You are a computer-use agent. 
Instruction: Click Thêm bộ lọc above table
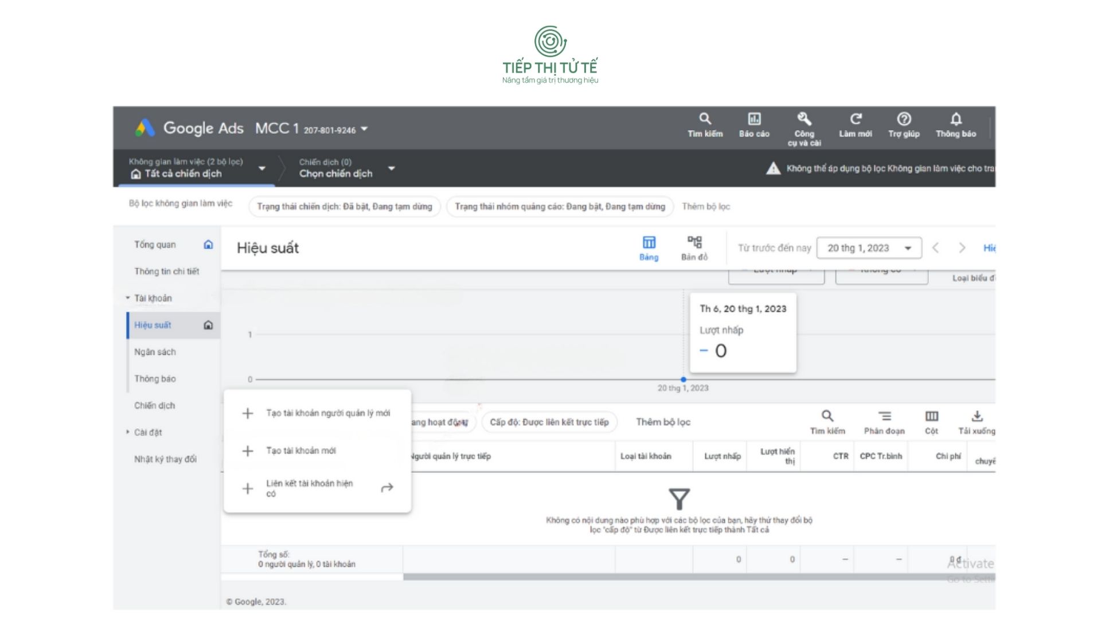point(663,422)
